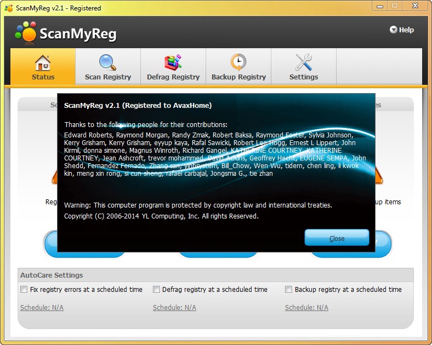Enable Fix registry errors at a scheduled time
The image size is (432, 345).
pyautogui.click(x=24, y=290)
